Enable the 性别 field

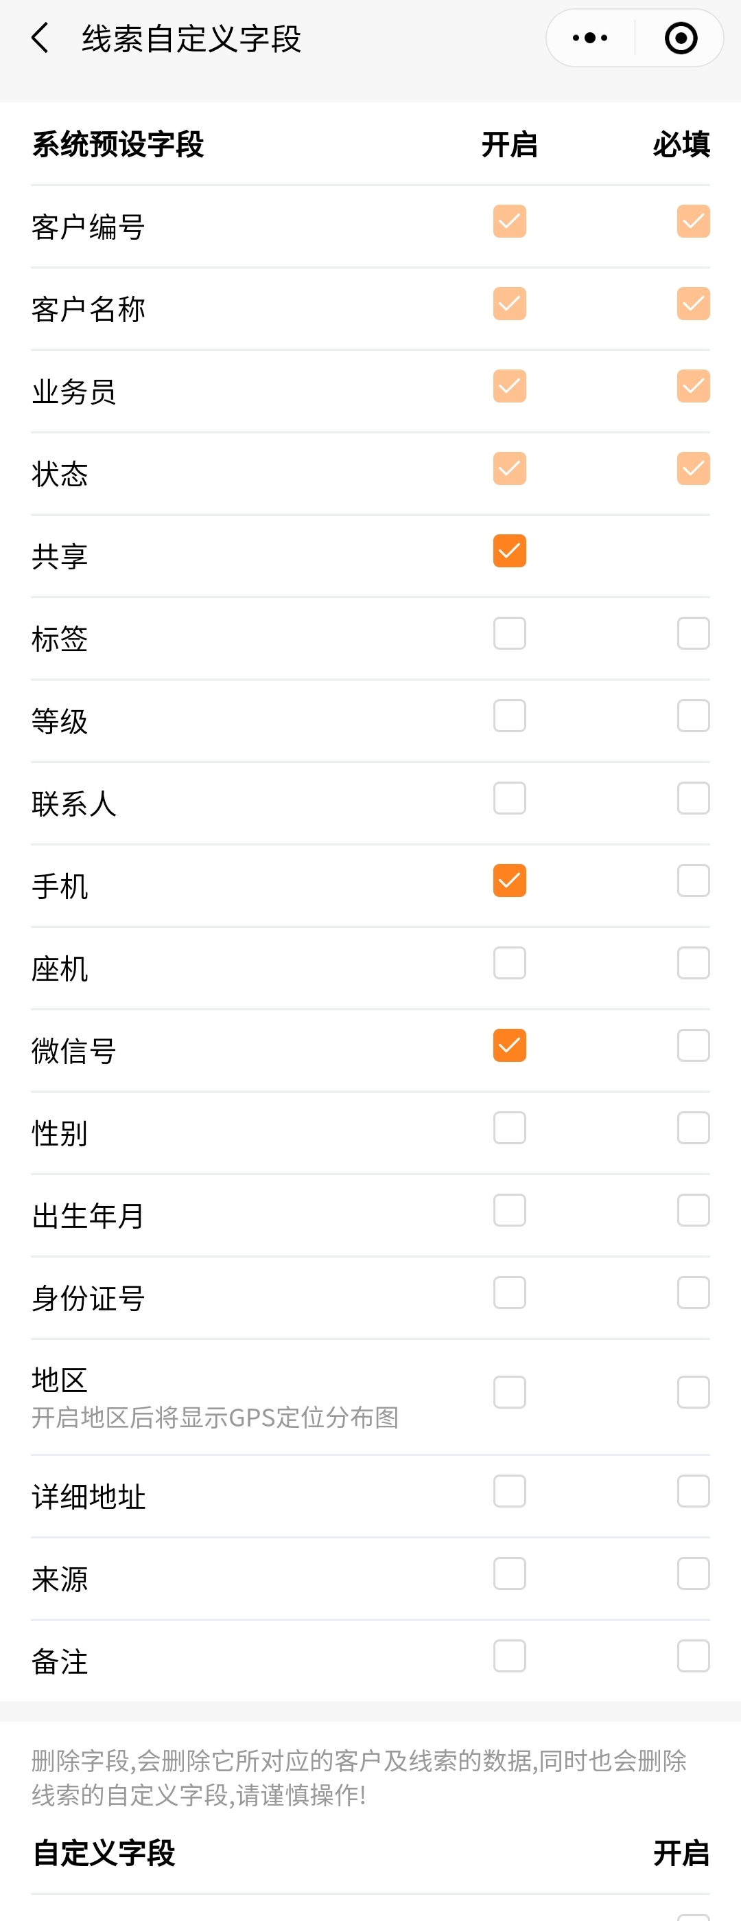tap(509, 1128)
